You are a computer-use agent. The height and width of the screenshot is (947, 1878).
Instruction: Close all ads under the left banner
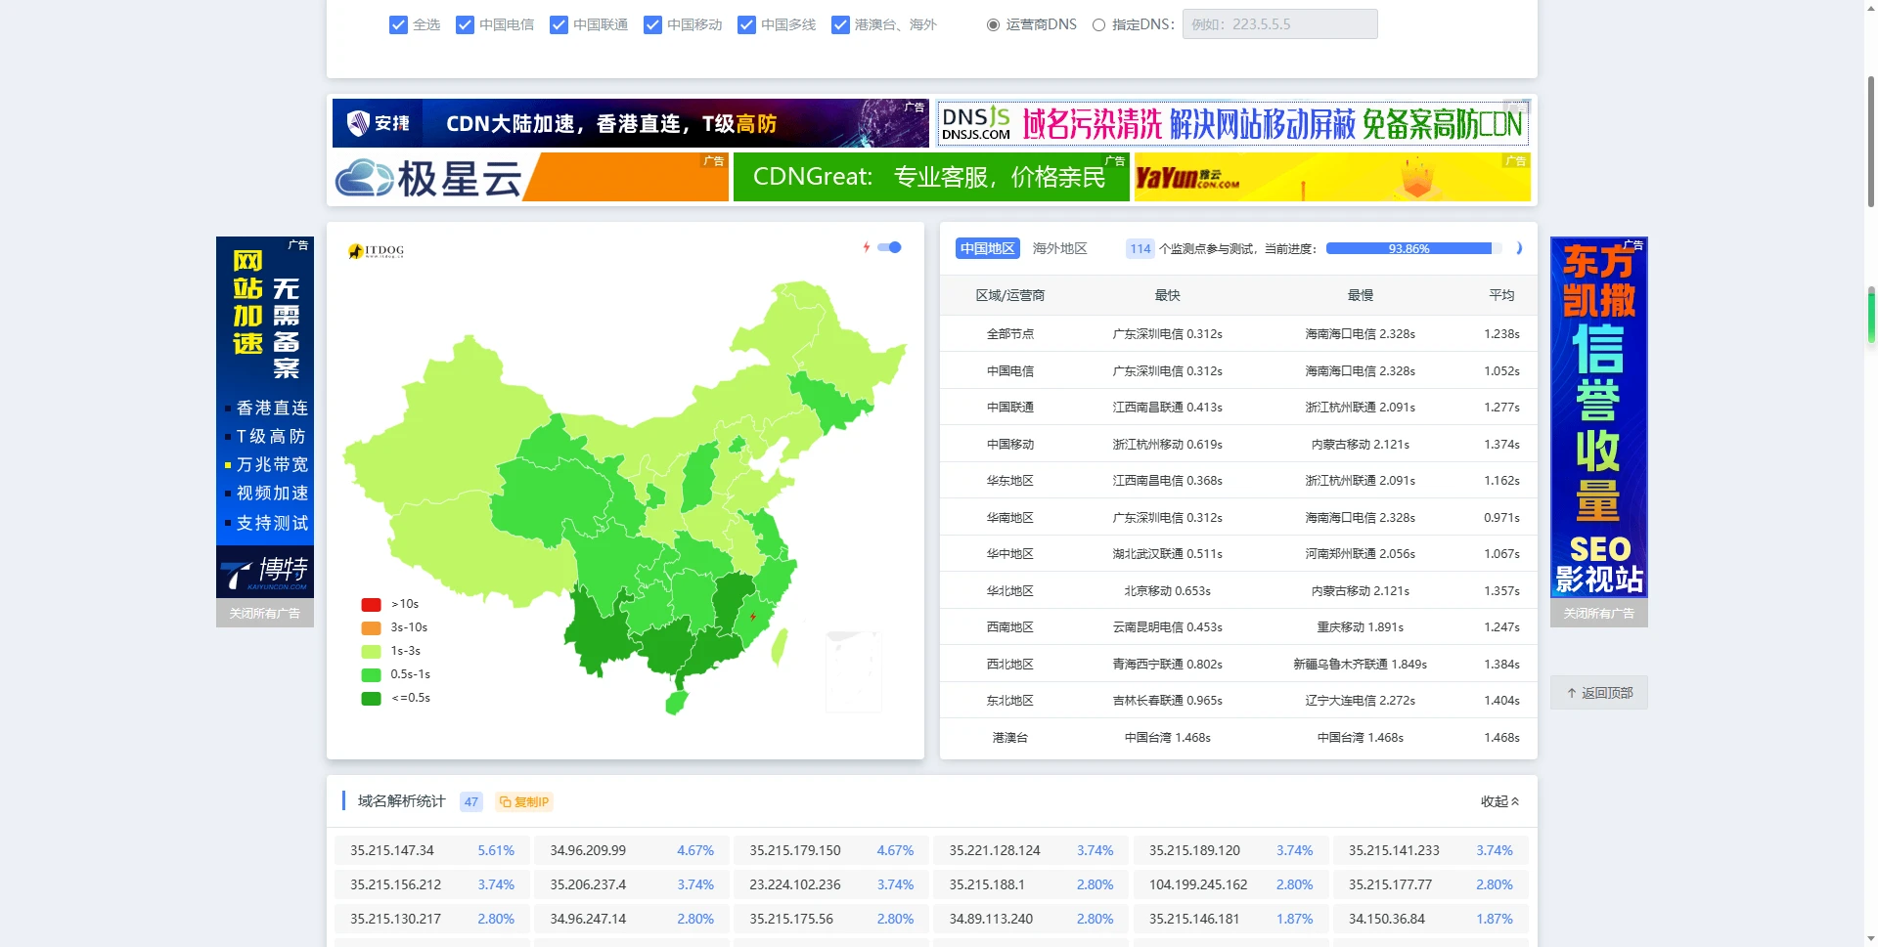(265, 614)
